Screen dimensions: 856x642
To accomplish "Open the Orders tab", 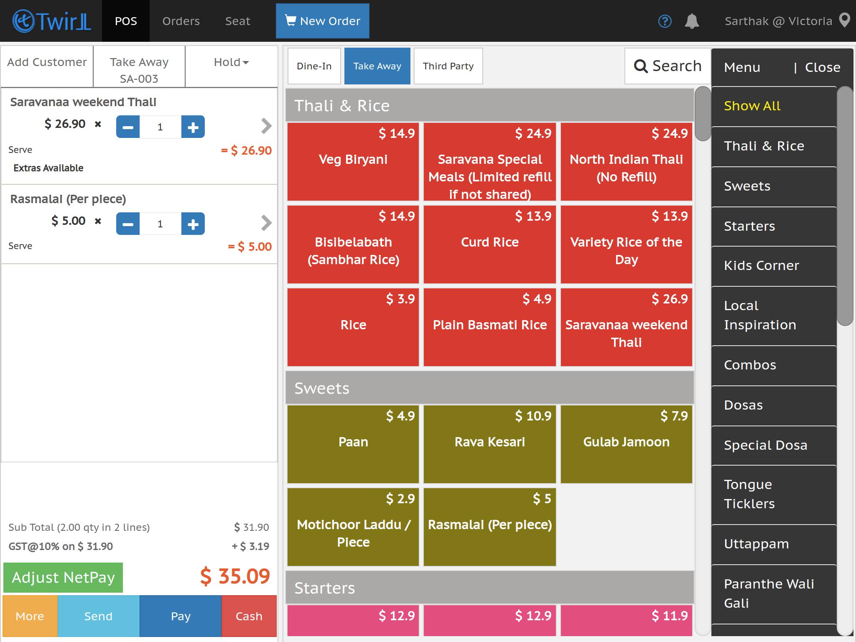I will click(x=181, y=21).
